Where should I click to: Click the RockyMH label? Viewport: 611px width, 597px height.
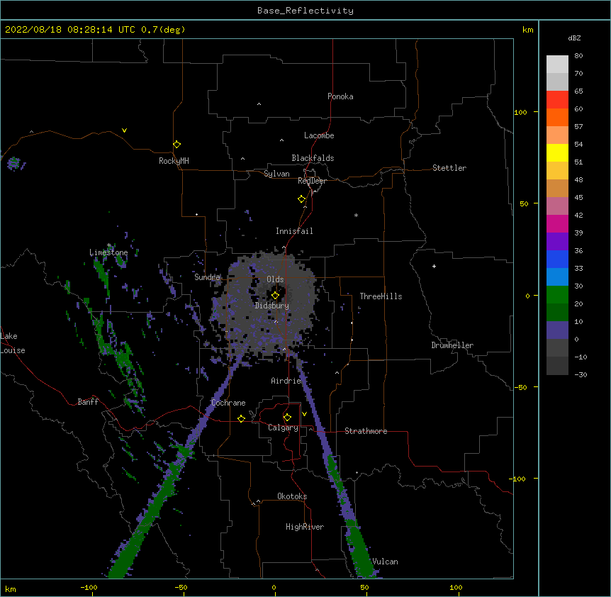pos(174,161)
